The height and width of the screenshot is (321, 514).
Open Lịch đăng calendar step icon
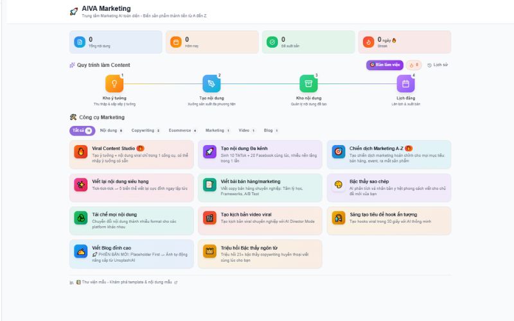[x=405, y=83]
